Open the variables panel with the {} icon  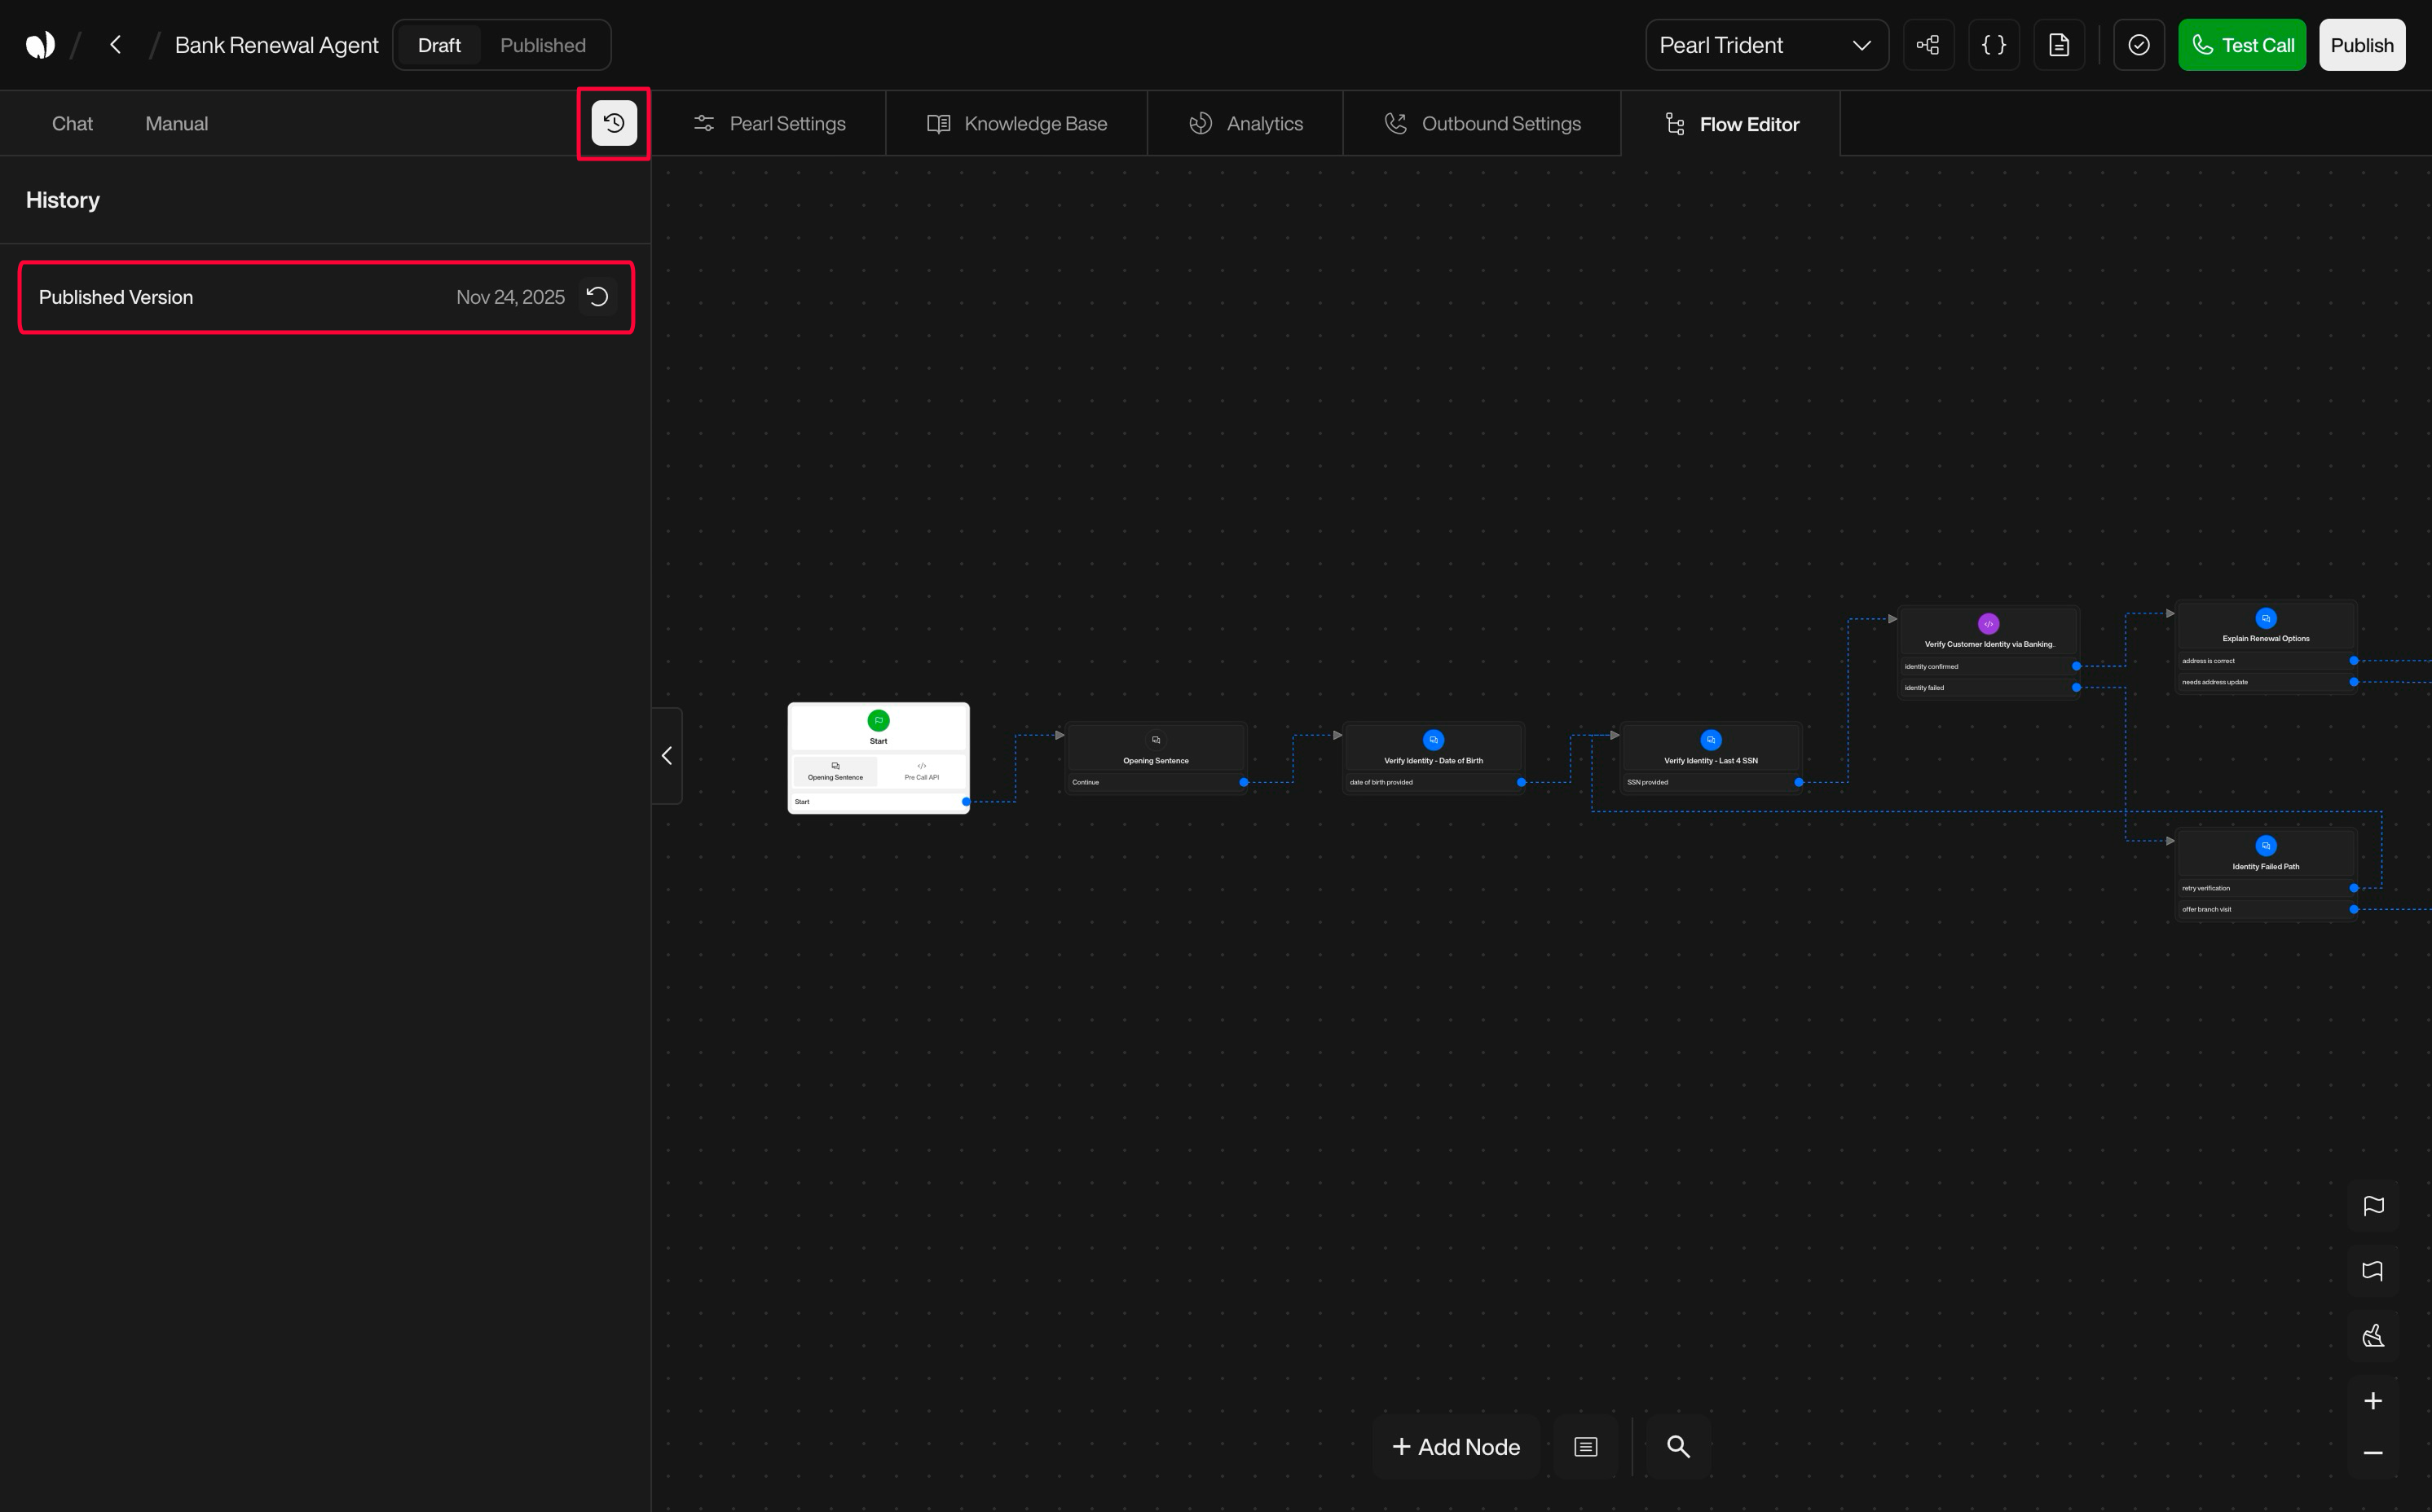click(1993, 44)
